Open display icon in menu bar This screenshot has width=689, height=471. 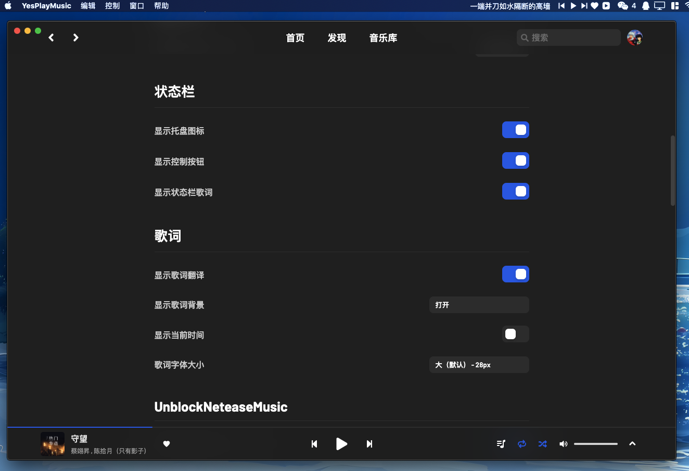(x=660, y=6)
